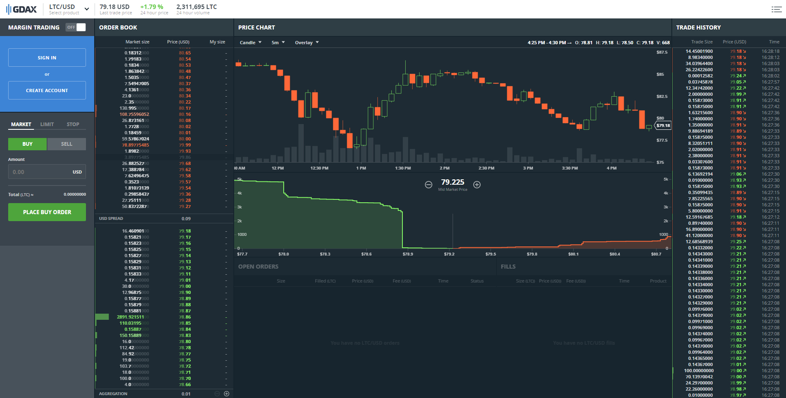Open the hamburger menu icon at top right
The image size is (786, 398).
click(777, 9)
